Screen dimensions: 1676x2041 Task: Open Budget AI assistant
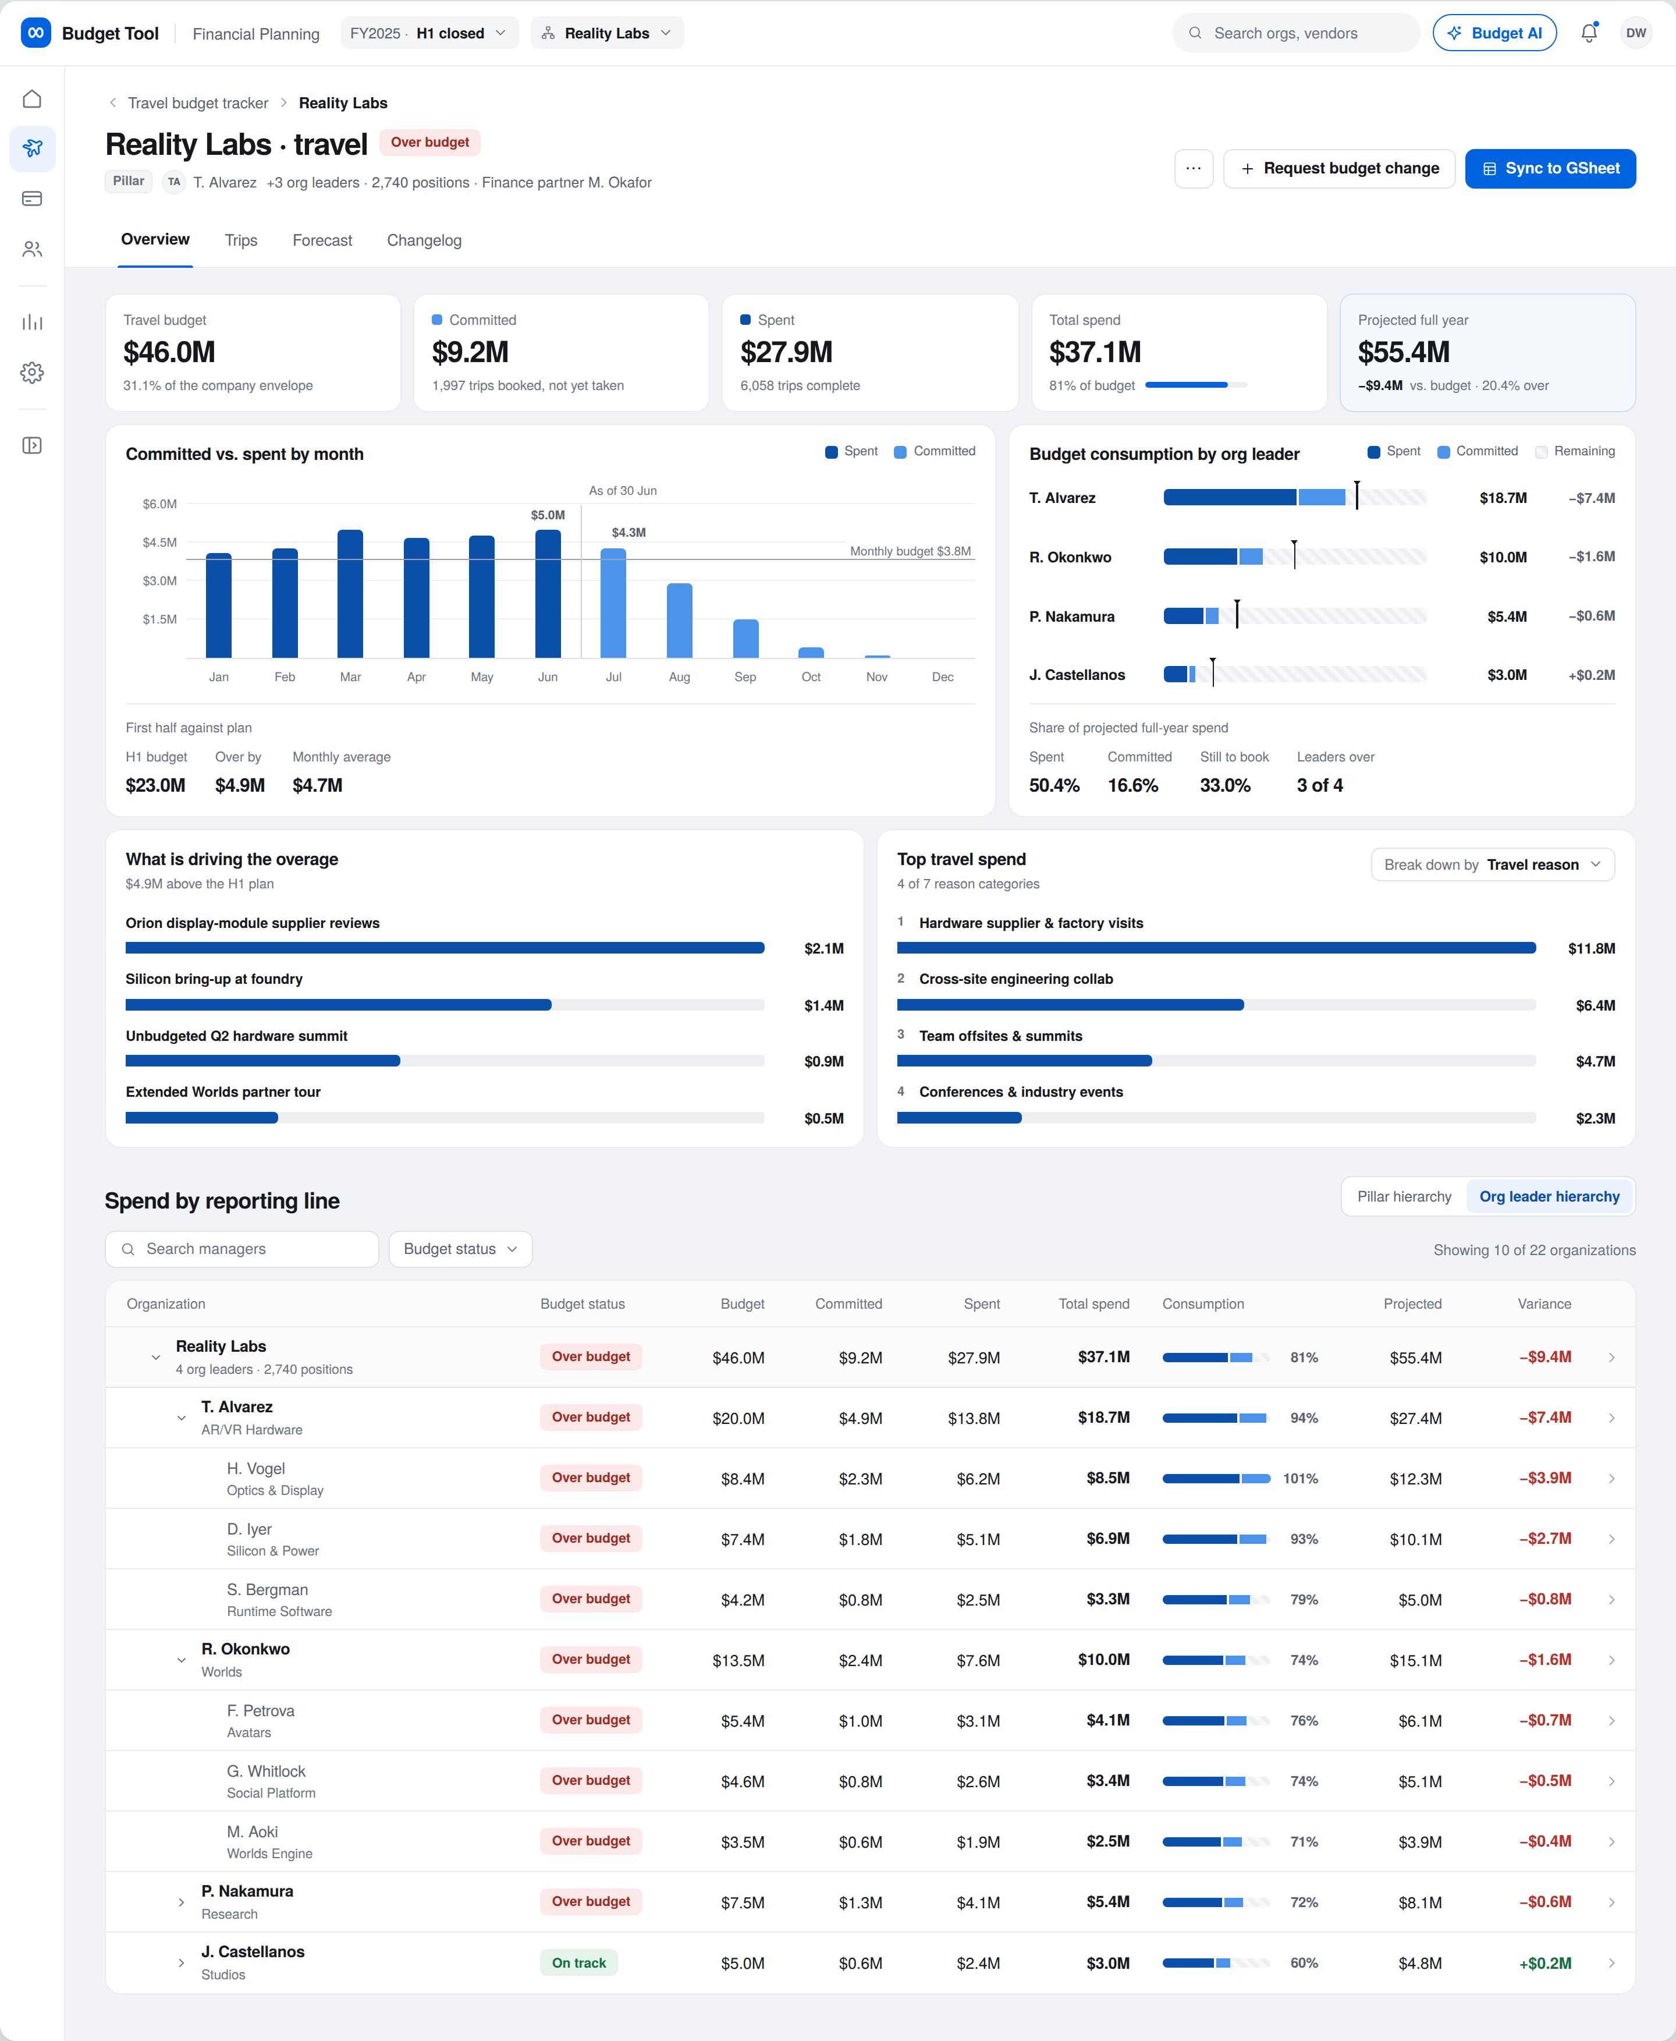tap(1494, 33)
